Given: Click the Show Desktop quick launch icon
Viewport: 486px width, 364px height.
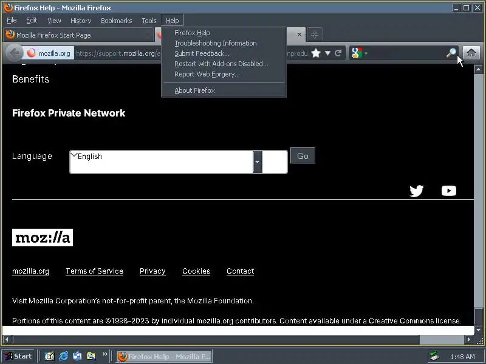Looking at the screenshot, I should click(49, 356).
